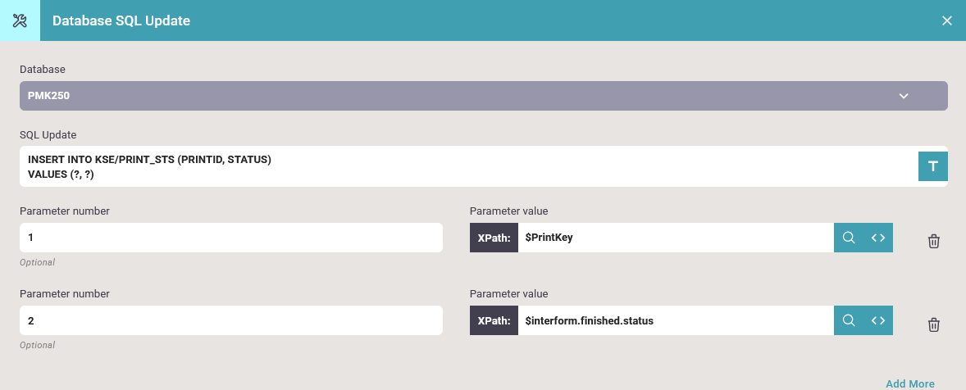Click the SQL Update statement text area
The height and width of the screenshot is (390, 966).
[468, 166]
